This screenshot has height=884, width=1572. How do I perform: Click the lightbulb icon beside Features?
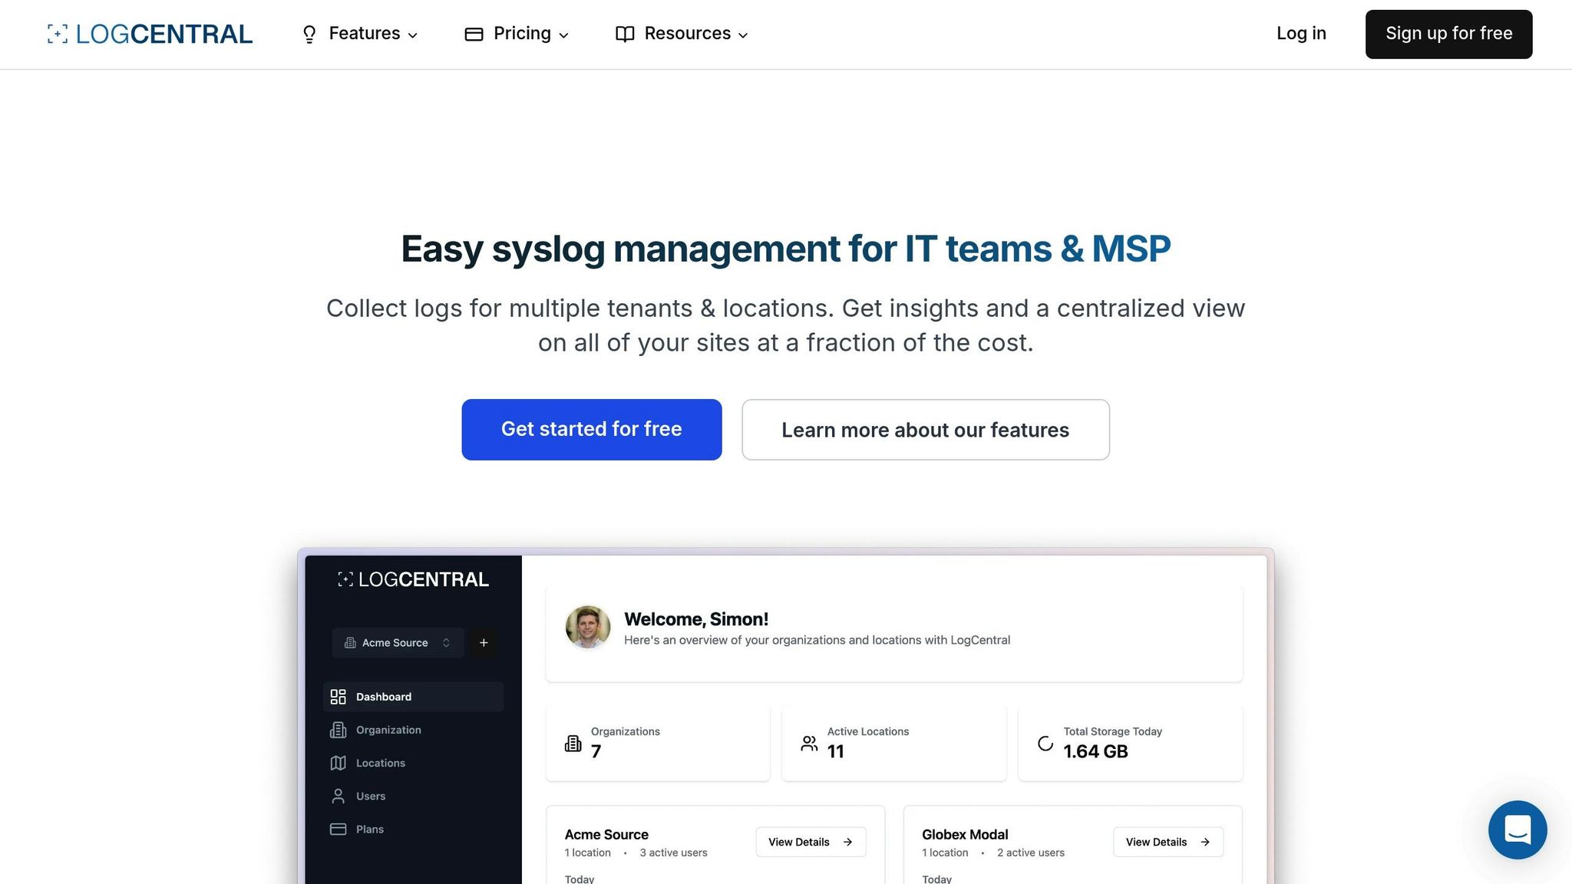309,35
